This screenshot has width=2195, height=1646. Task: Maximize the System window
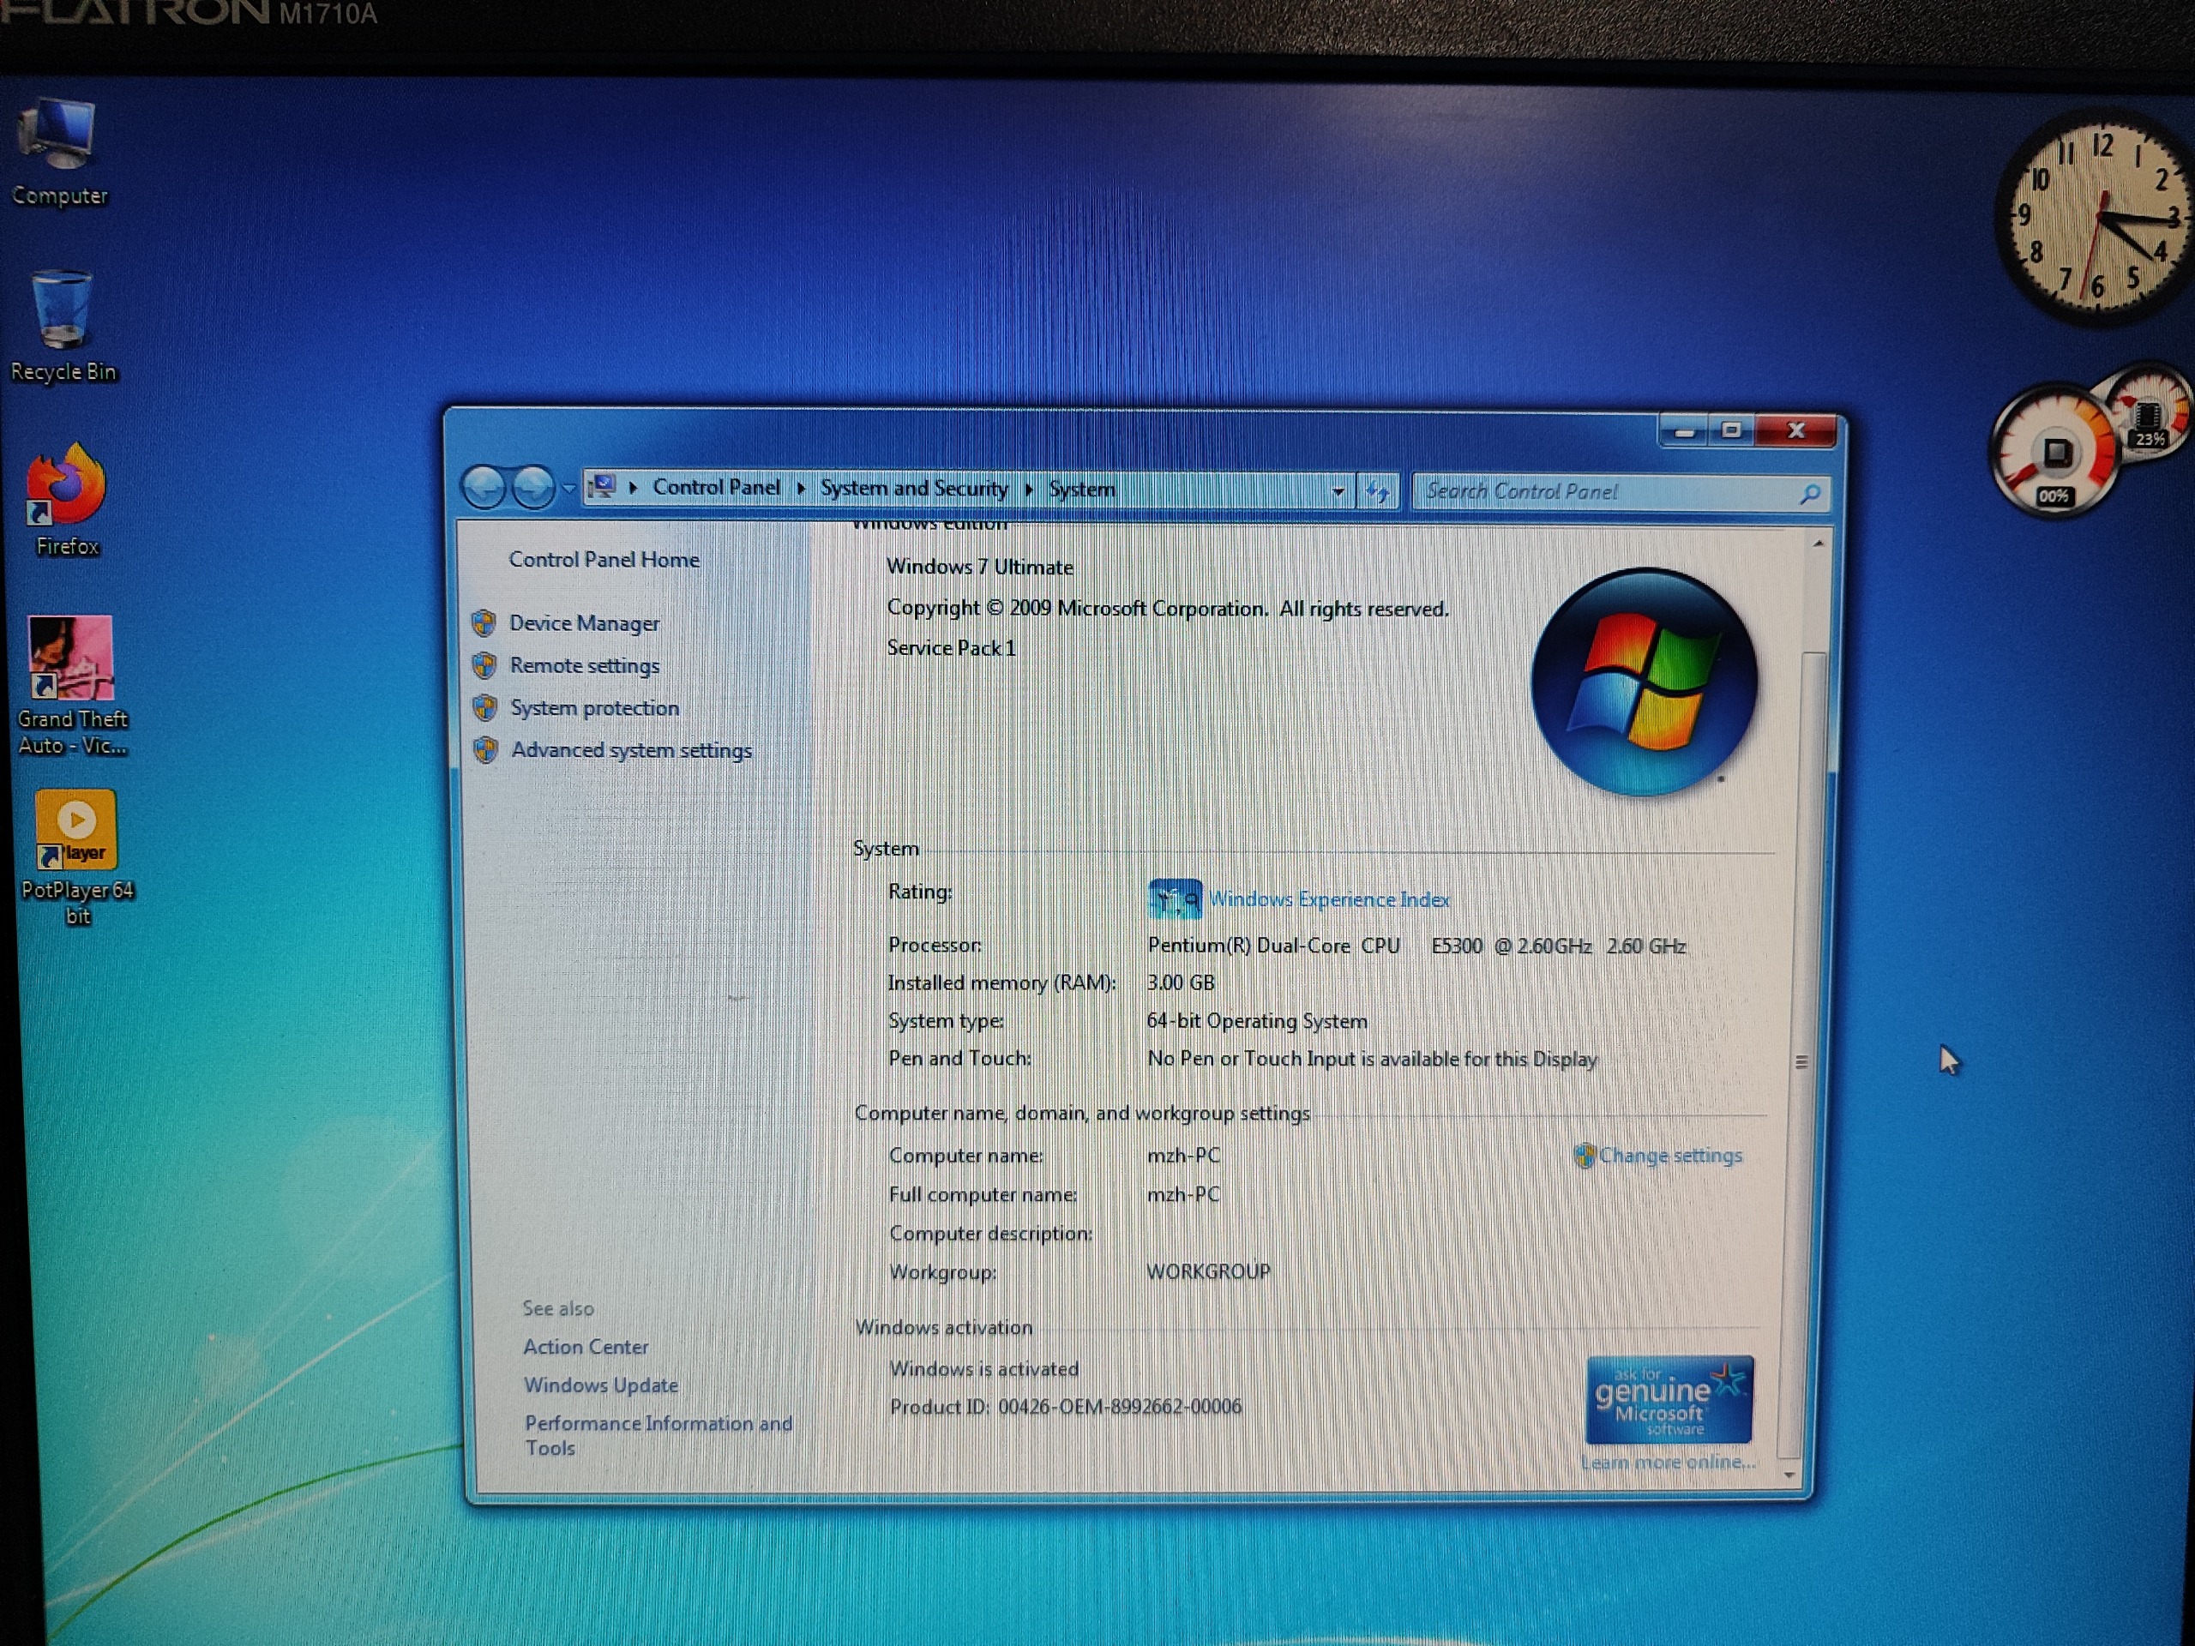click(x=1732, y=430)
